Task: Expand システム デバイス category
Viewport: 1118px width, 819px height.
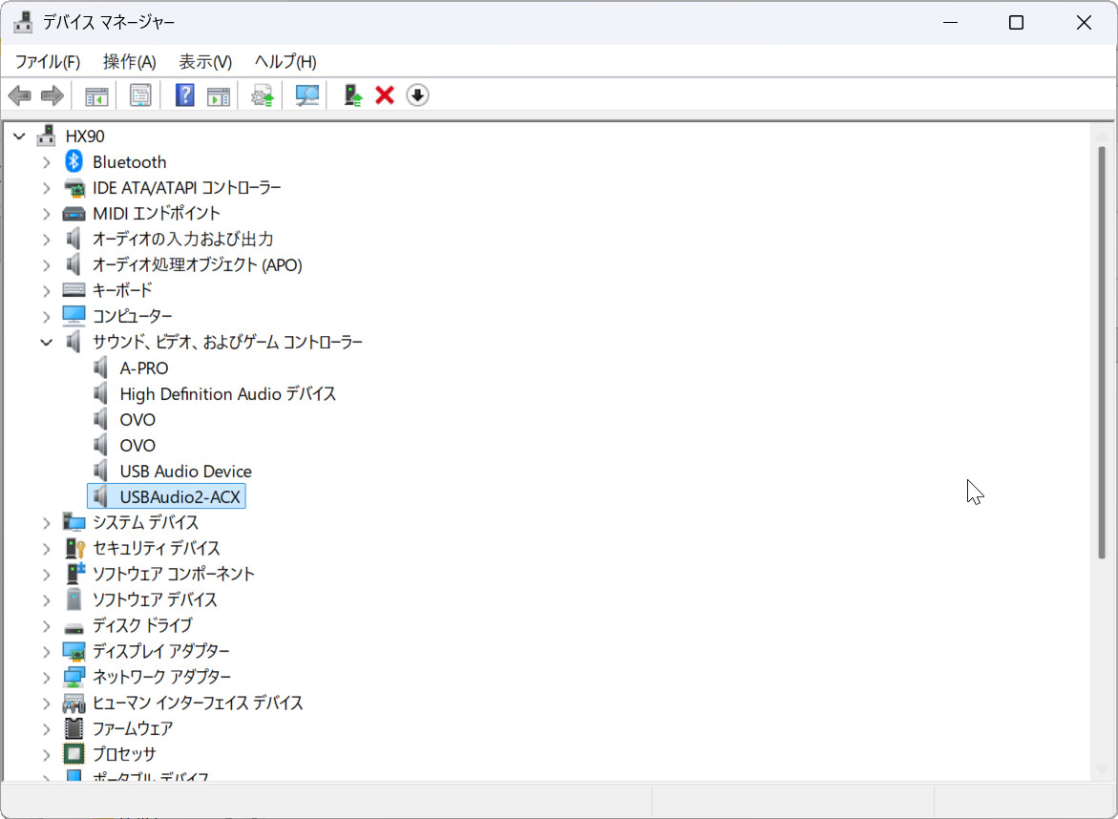Action: (x=47, y=523)
